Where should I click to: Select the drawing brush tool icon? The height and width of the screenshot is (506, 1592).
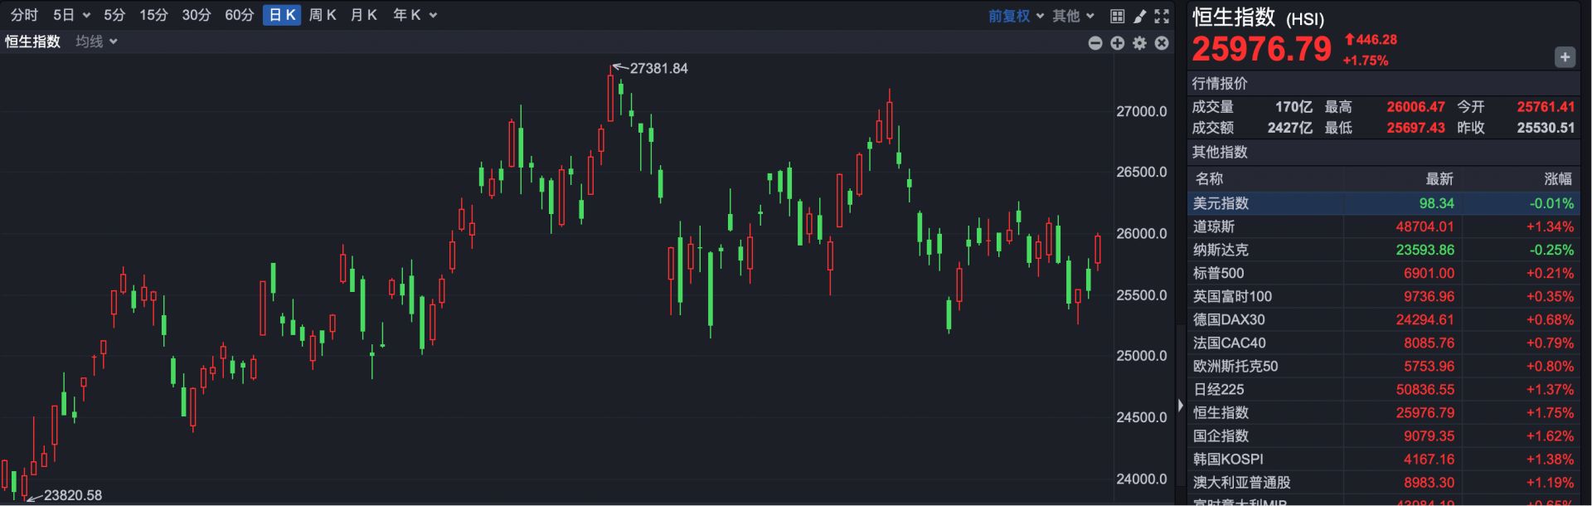pyautogui.click(x=1139, y=16)
